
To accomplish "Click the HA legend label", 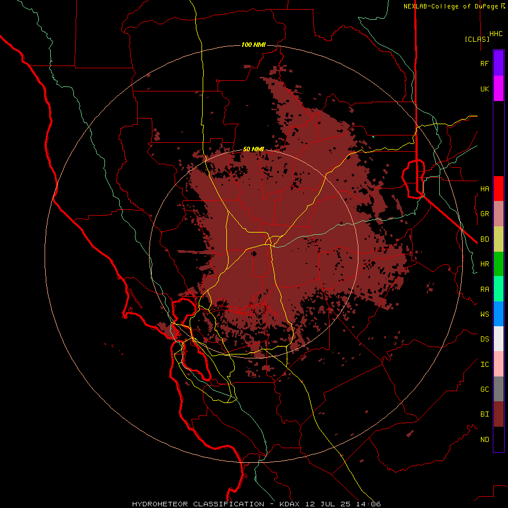I will 484,189.
